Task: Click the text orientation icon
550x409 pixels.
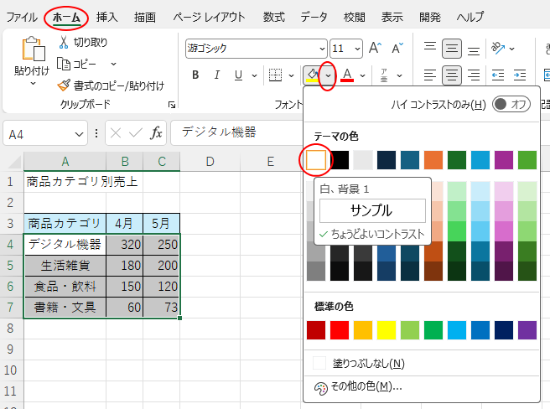Action: tap(498, 49)
